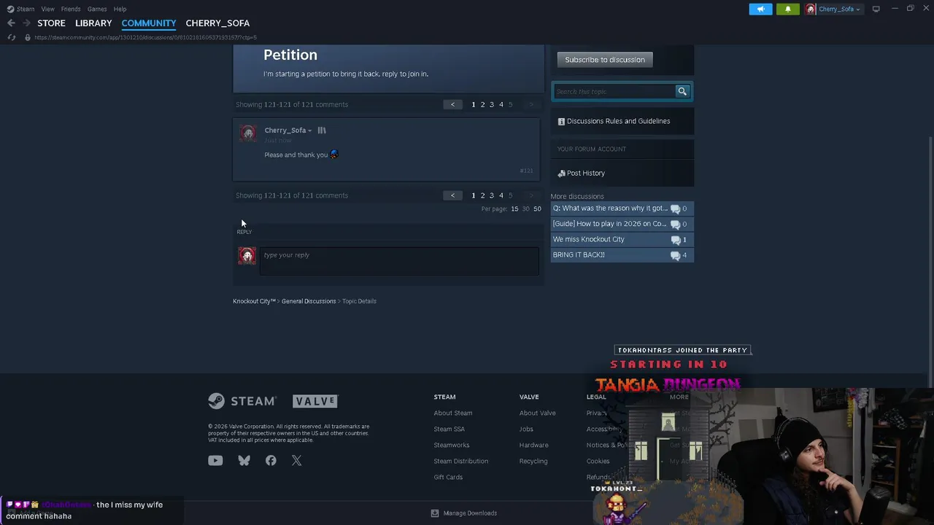Image resolution: width=934 pixels, height=525 pixels.
Task: Set comments per page to 15
Action: 514,209
